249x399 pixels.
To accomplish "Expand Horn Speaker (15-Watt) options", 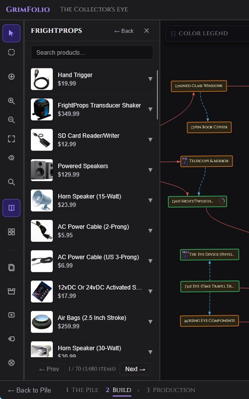I will tap(150, 200).
